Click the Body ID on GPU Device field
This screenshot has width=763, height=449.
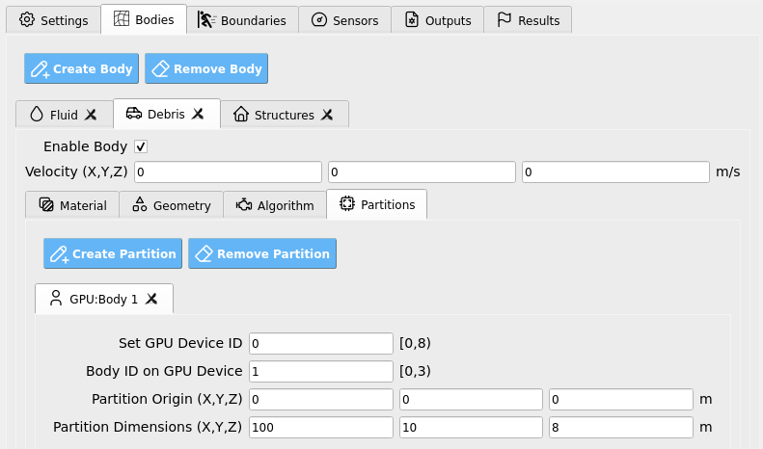click(x=321, y=372)
